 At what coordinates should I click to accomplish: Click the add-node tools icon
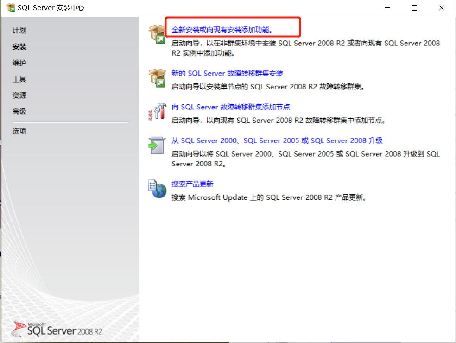tap(158, 111)
